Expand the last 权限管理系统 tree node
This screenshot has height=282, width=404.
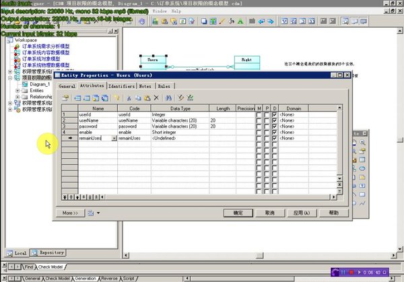pyautogui.click(x=10, y=110)
